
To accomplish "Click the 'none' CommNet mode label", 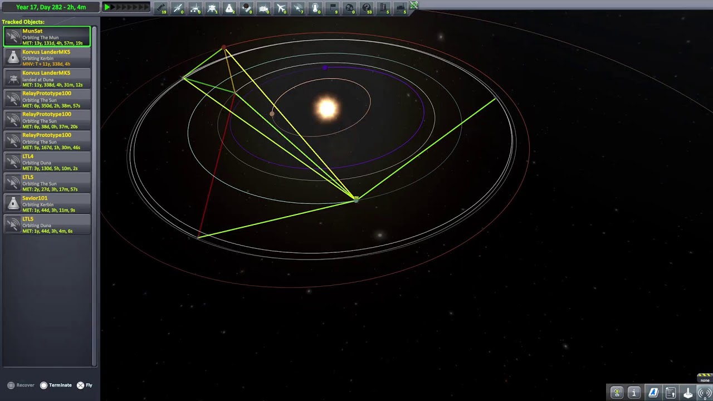I will click(705, 380).
